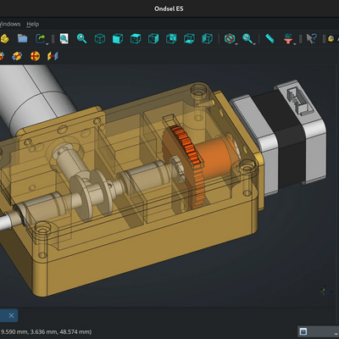
Task: Click the red funnel section icon
Action: pyautogui.click(x=288, y=38)
